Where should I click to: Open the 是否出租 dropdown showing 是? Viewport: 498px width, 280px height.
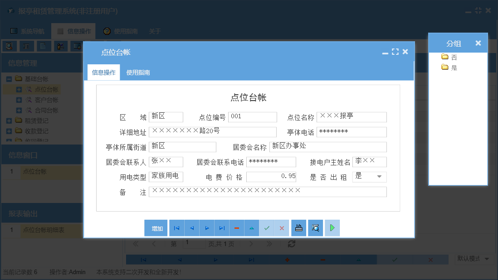pyautogui.click(x=380, y=177)
